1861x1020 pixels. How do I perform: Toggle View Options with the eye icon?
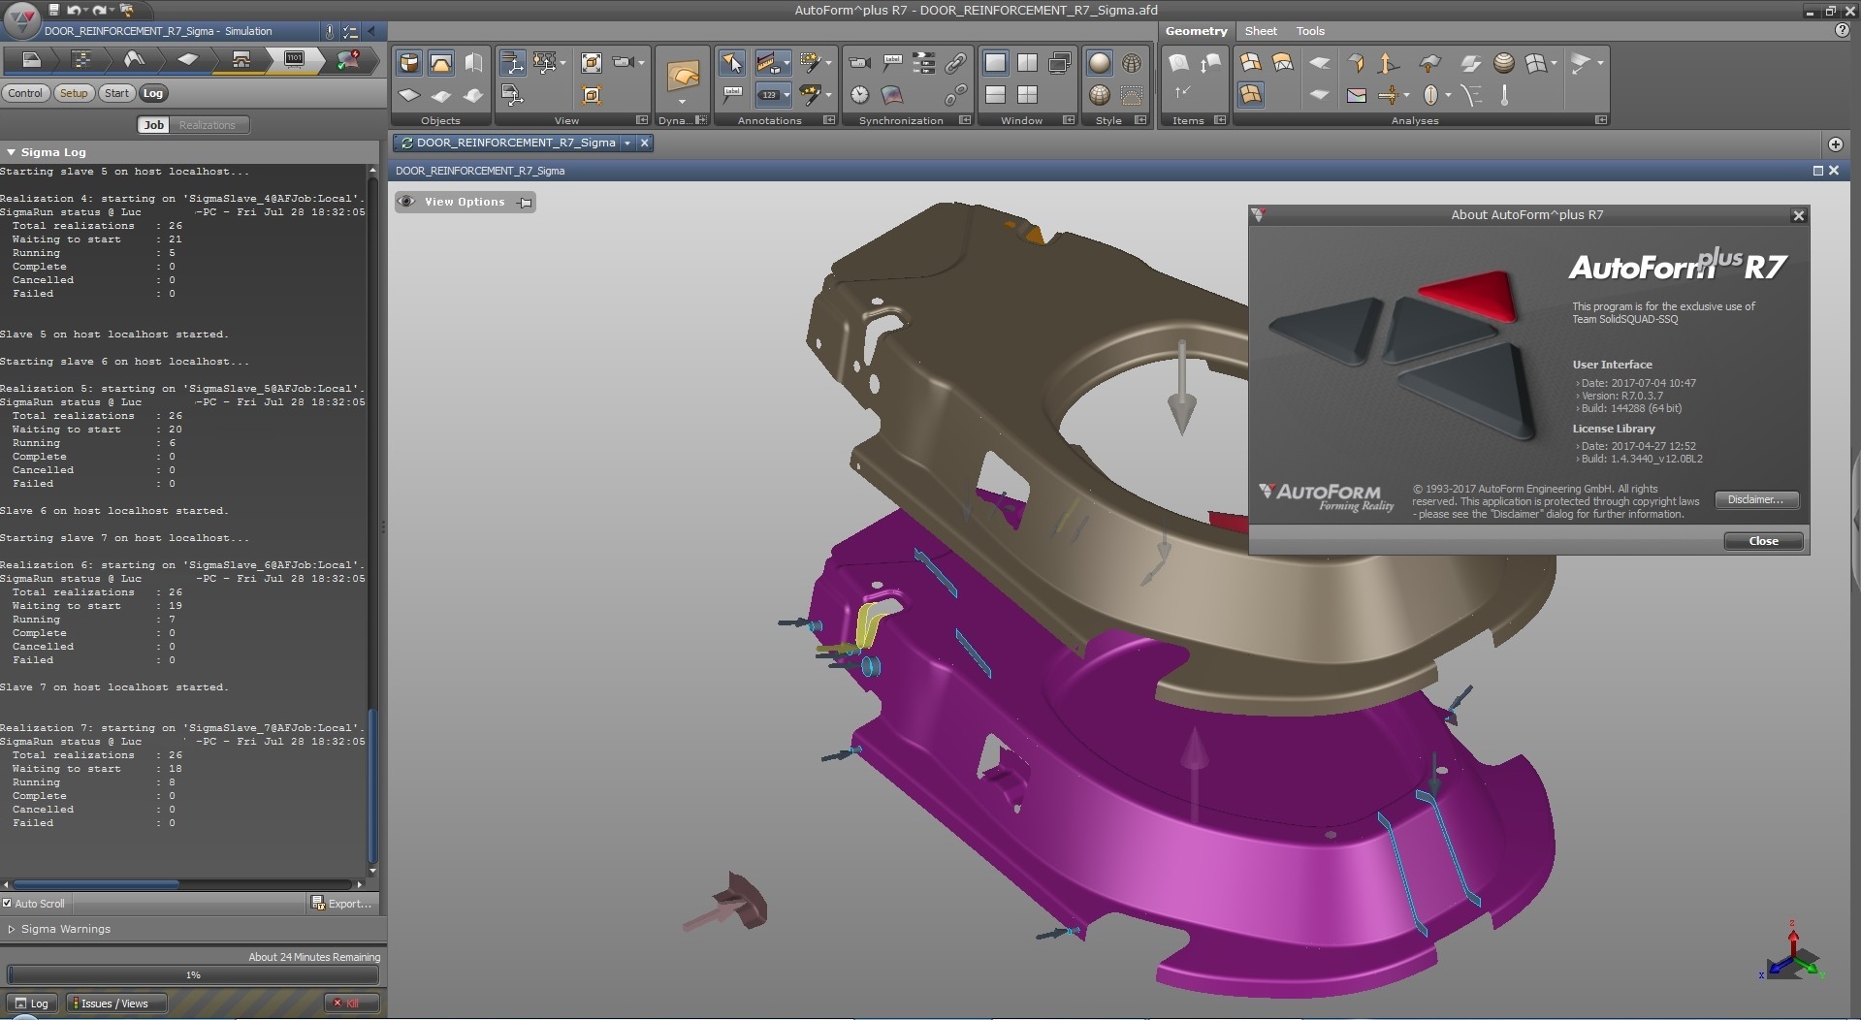point(406,202)
